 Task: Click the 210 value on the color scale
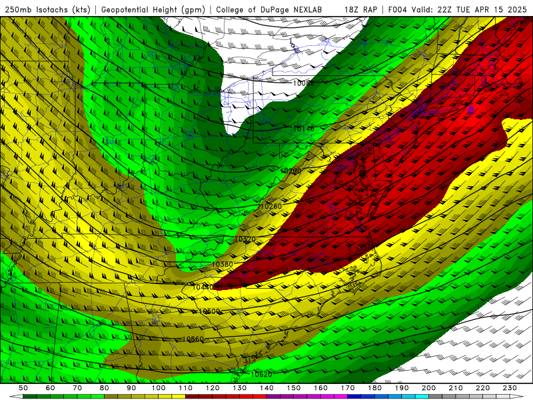[x=456, y=388]
